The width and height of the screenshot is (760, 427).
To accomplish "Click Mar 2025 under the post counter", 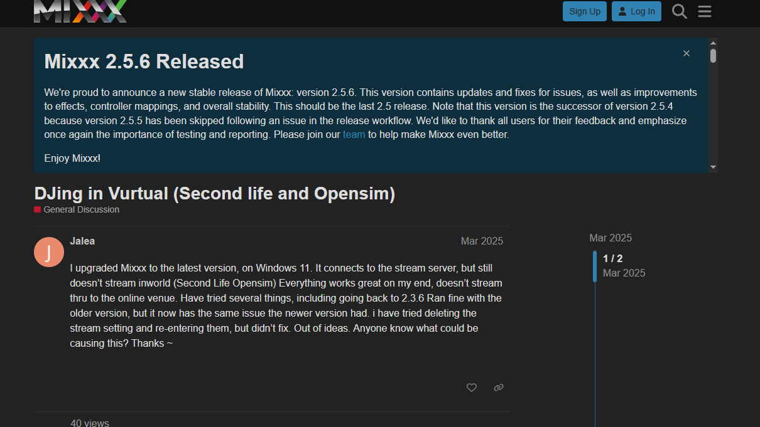I will click(624, 273).
